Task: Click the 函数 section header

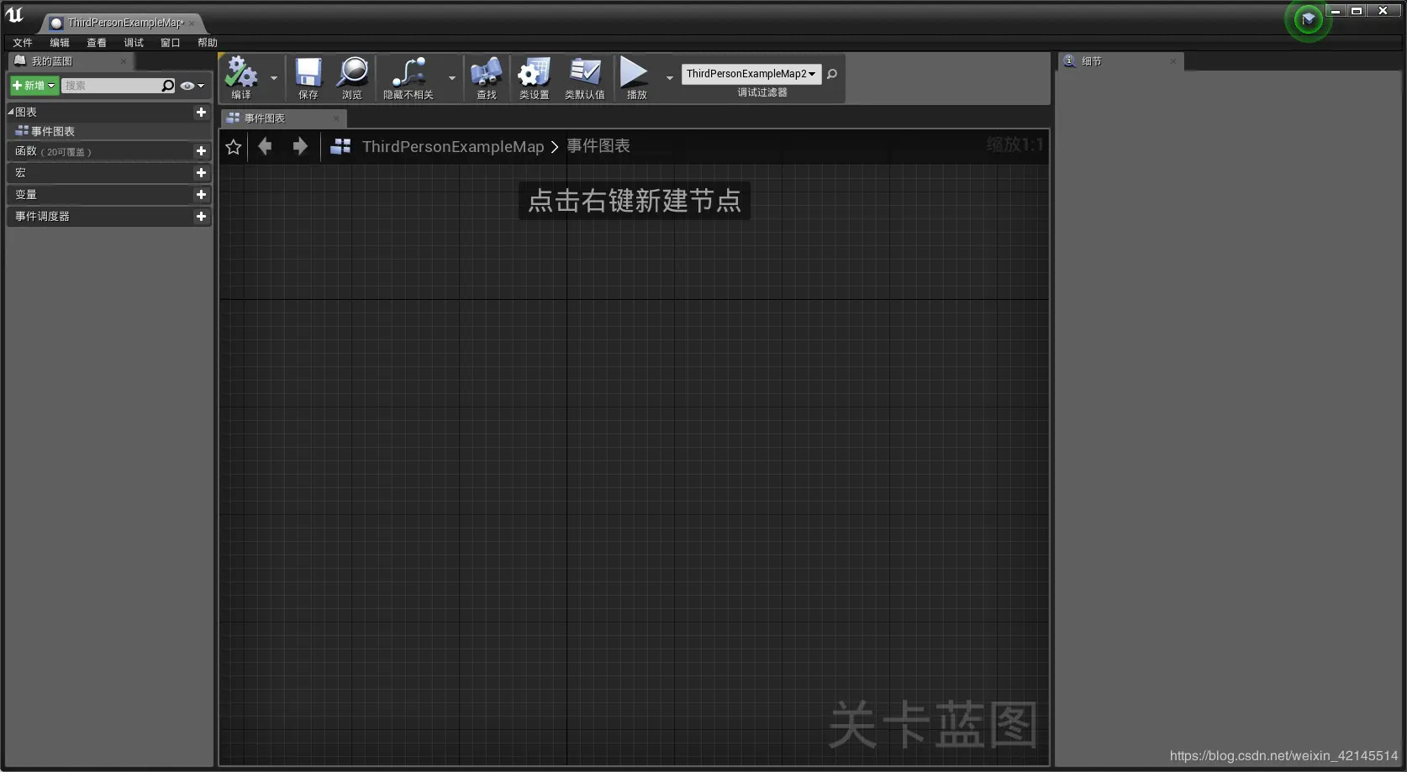Action: point(109,151)
